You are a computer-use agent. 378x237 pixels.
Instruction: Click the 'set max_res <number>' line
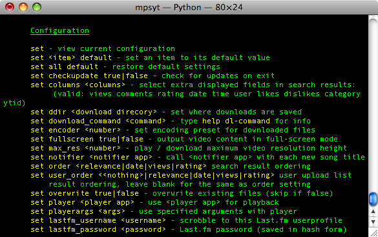[189, 148]
